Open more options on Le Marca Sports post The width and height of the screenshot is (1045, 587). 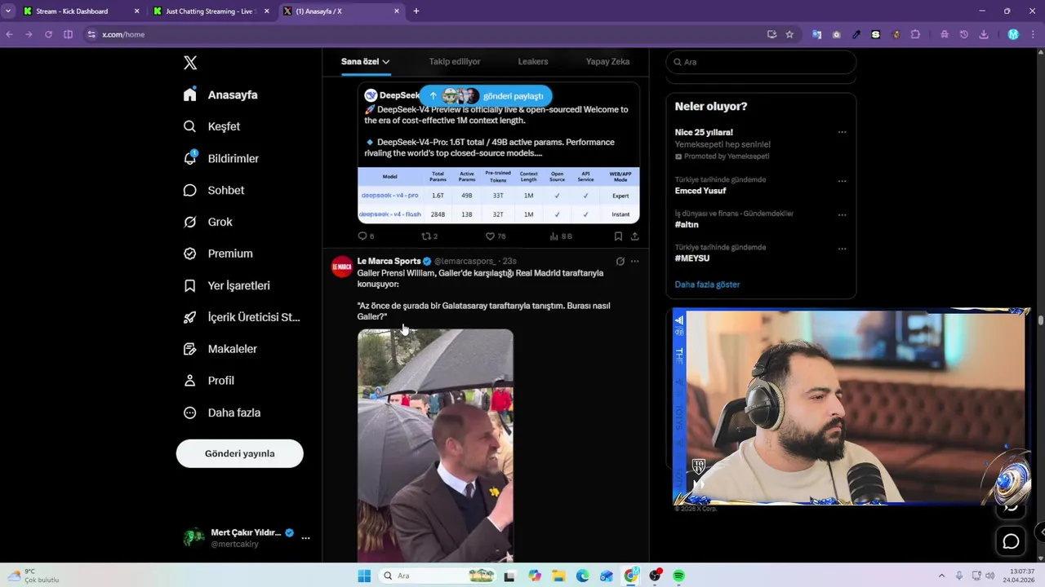click(x=634, y=262)
